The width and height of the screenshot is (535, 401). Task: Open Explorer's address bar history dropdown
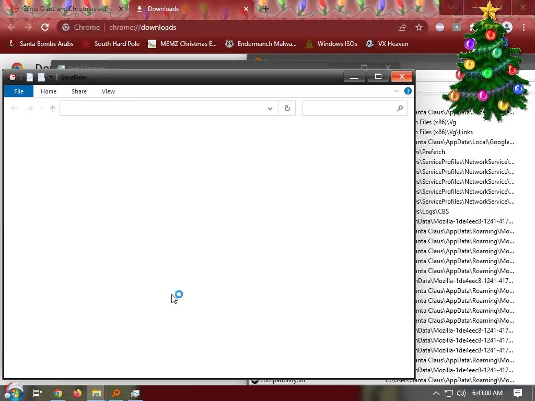(270, 109)
